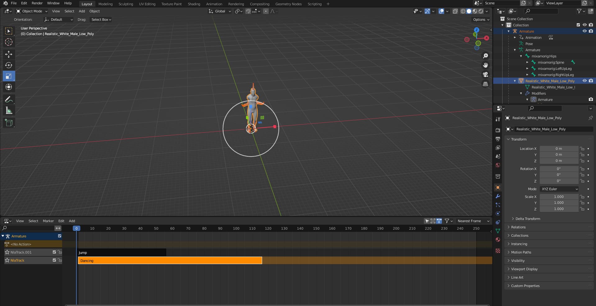Expand mixamorig:Spine in outliner
The width and height of the screenshot is (596, 306).
pos(527,62)
